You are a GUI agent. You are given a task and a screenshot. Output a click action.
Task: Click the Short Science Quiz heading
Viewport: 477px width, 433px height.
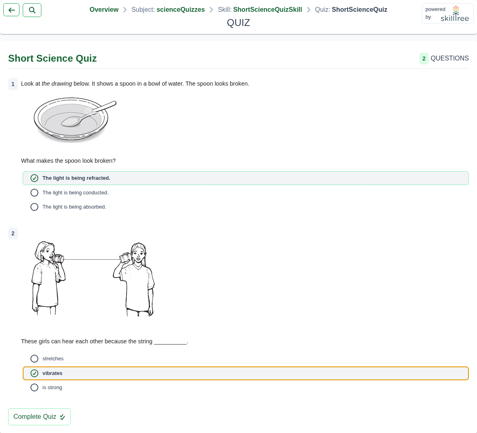[x=52, y=58]
